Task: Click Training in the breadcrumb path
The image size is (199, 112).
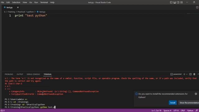Action: click(x=12, y=12)
